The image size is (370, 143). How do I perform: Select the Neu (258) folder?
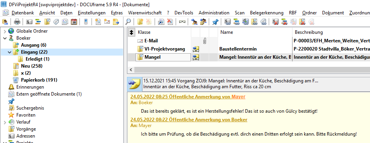tap(32, 66)
